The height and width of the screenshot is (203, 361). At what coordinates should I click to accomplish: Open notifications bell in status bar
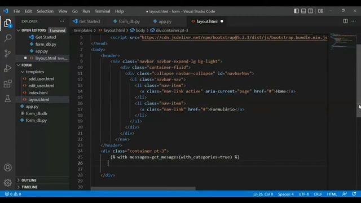(354, 194)
